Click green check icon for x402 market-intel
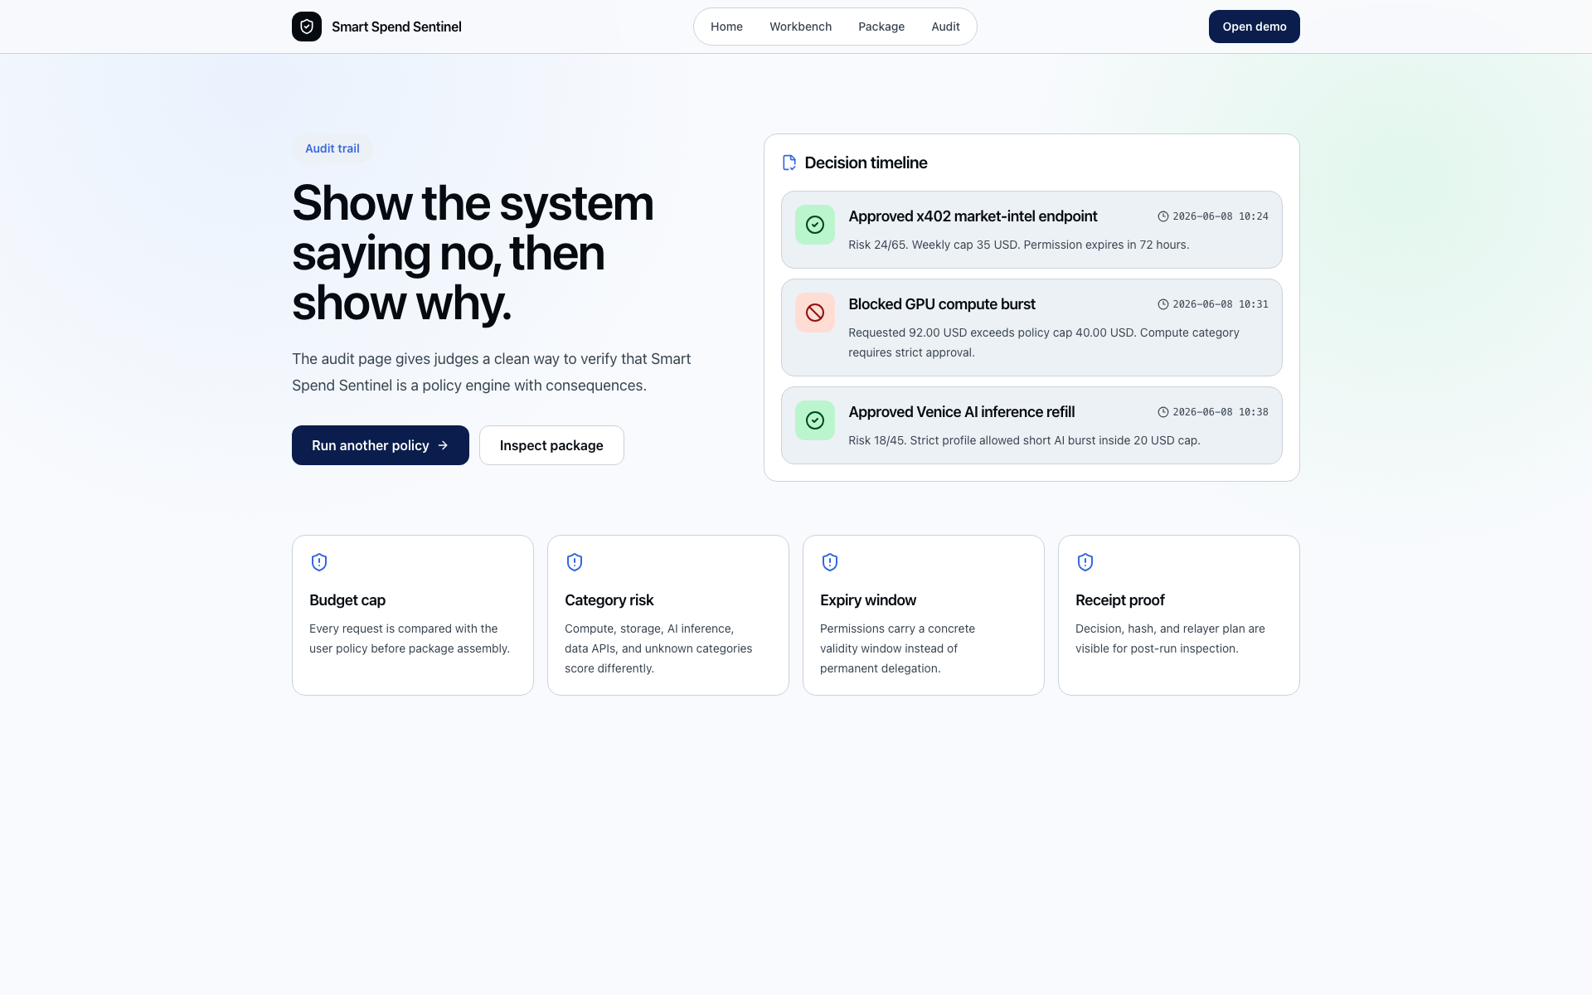 coord(815,225)
